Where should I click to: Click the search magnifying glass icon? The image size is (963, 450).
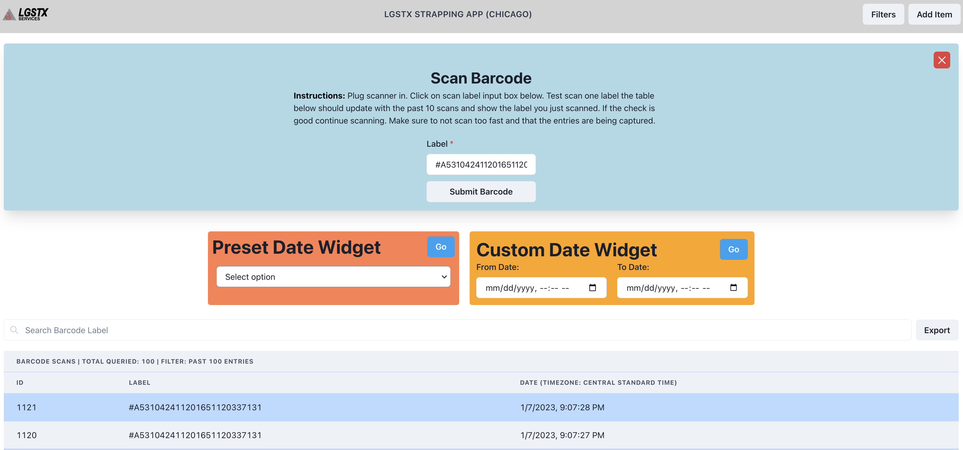14,330
